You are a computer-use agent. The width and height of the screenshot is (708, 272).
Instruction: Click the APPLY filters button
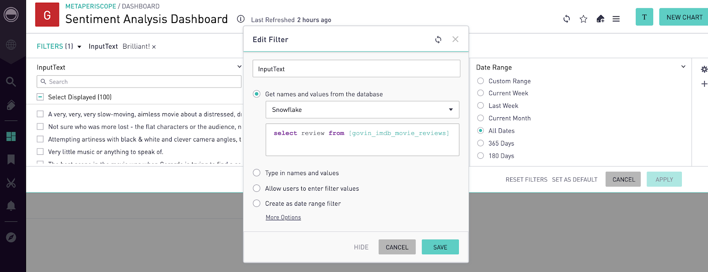tap(664, 179)
